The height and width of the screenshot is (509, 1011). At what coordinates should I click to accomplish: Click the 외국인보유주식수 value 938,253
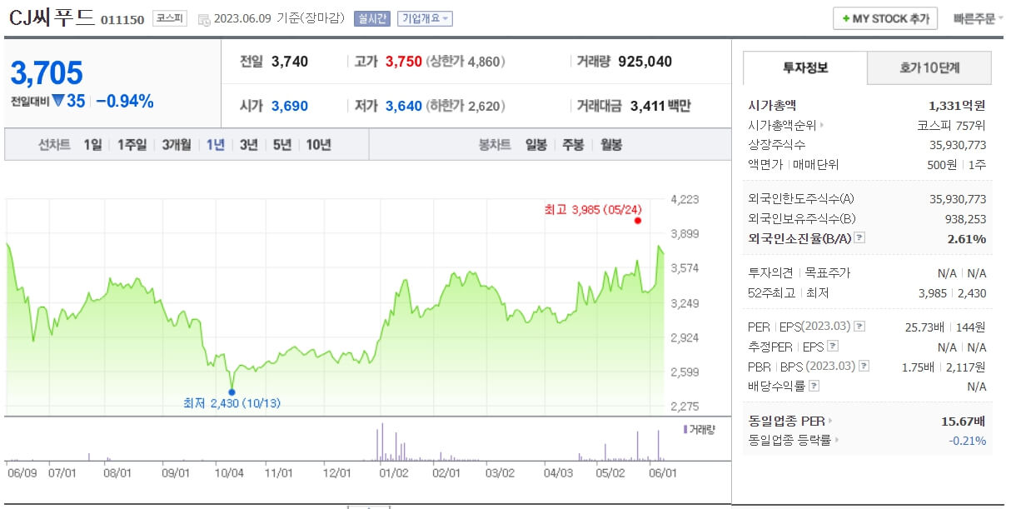point(965,219)
